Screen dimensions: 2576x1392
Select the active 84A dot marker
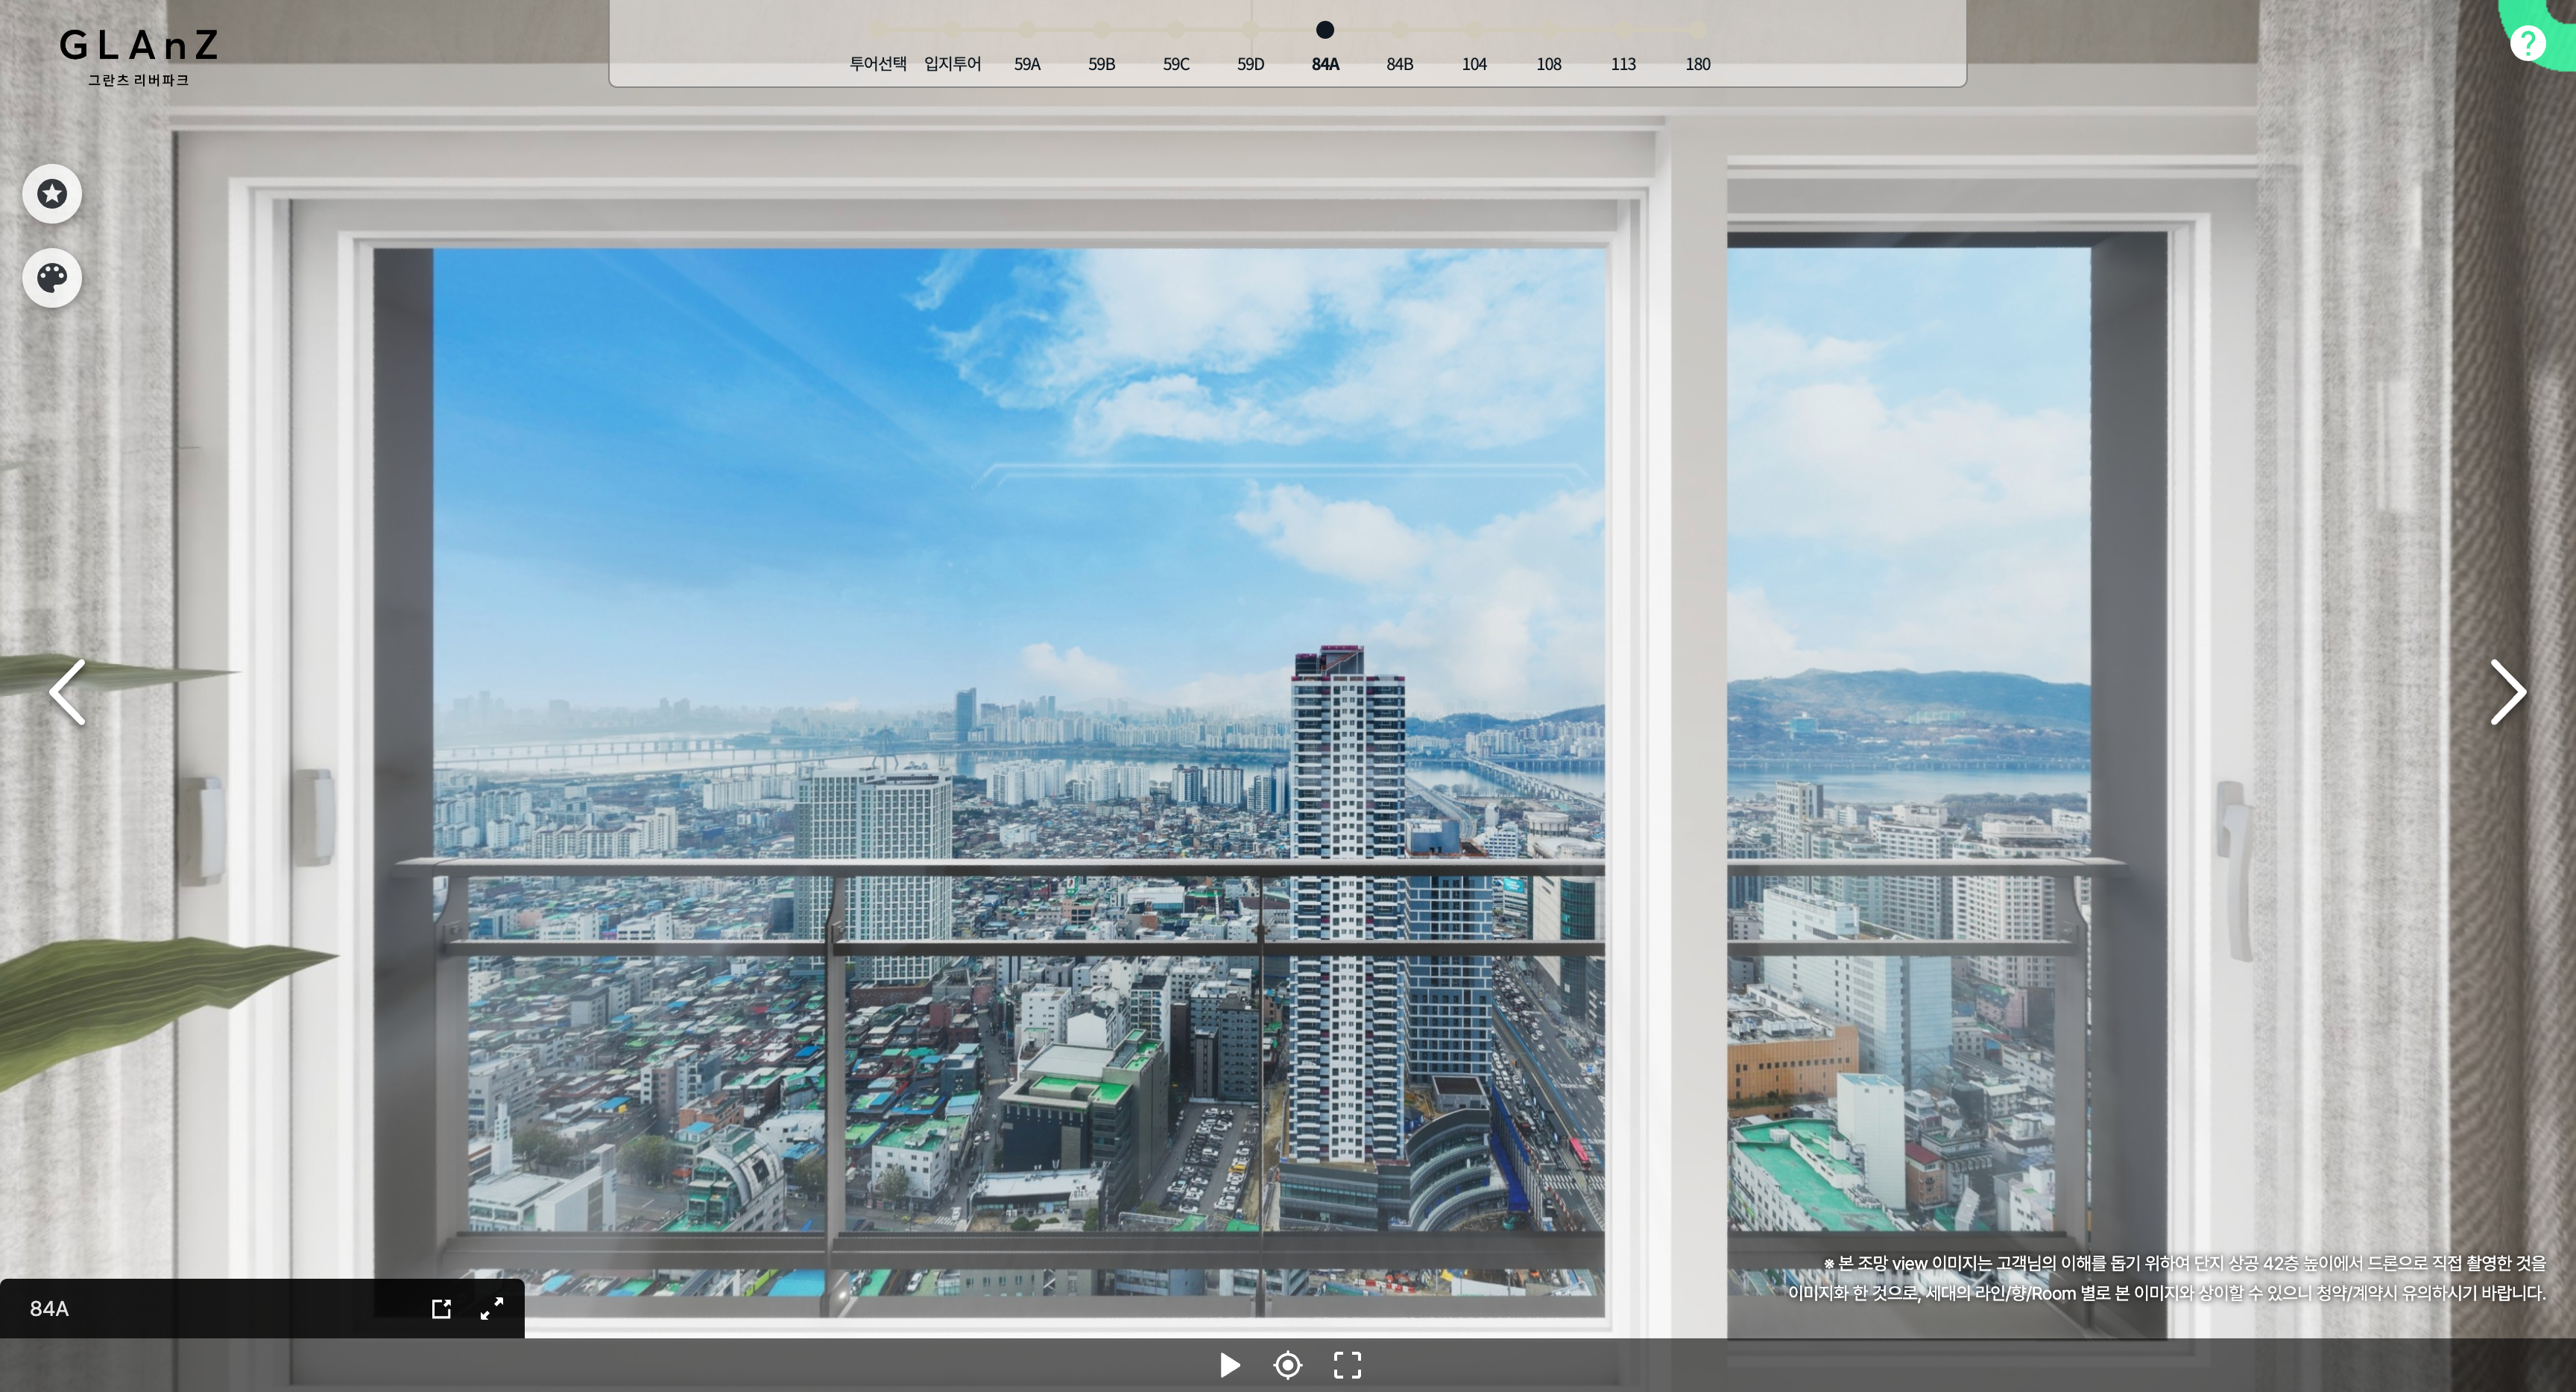click(1325, 30)
